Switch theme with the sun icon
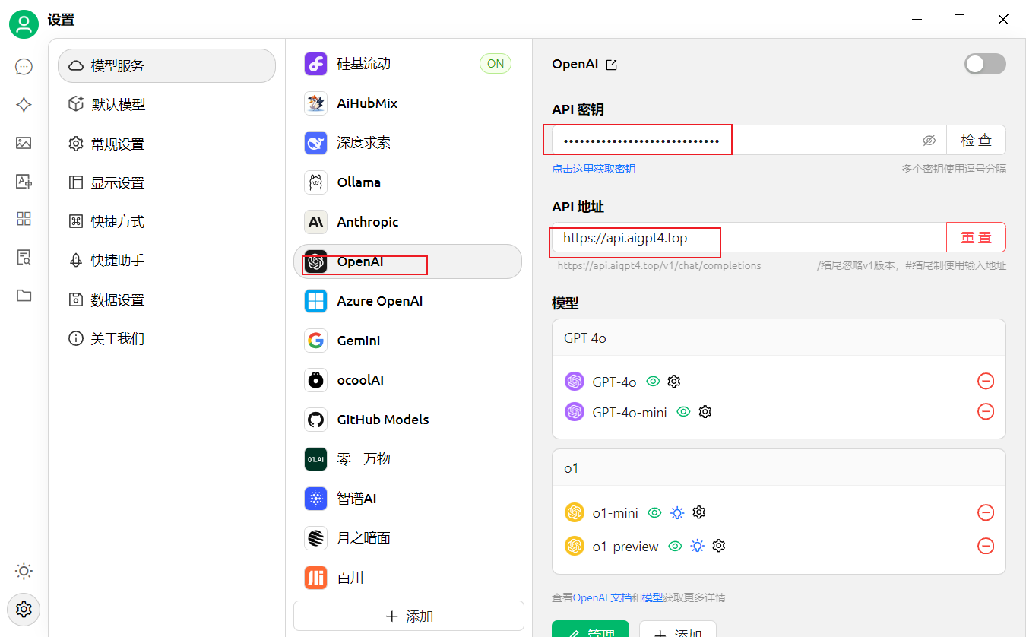This screenshot has height=637, width=1026. 24,571
